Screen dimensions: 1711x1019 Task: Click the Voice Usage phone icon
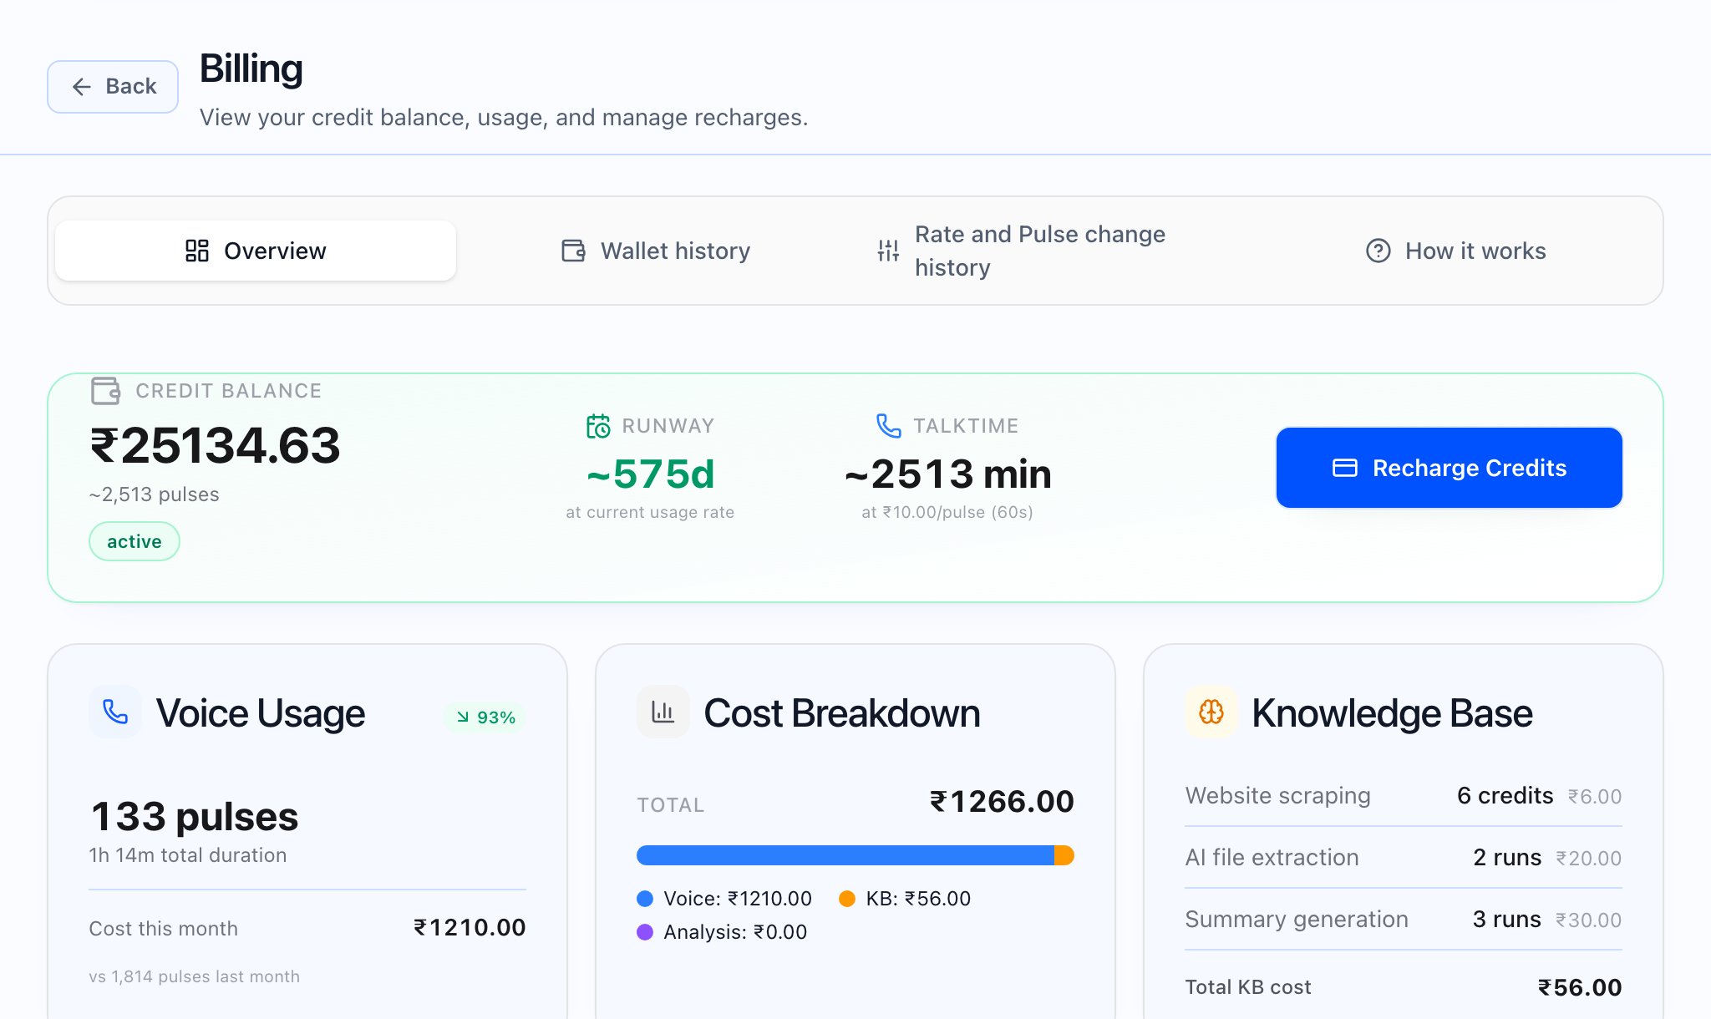click(115, 712)
